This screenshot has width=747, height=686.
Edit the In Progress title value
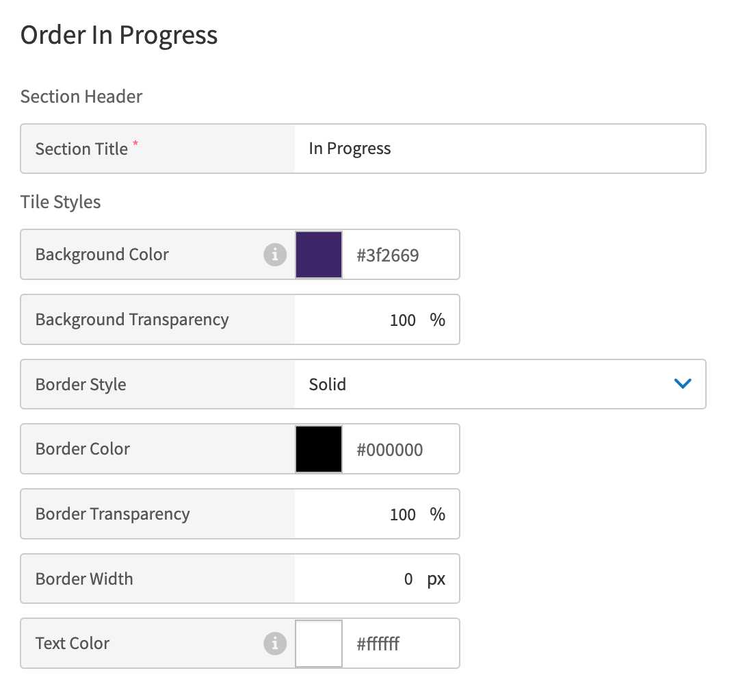point(350,149)
